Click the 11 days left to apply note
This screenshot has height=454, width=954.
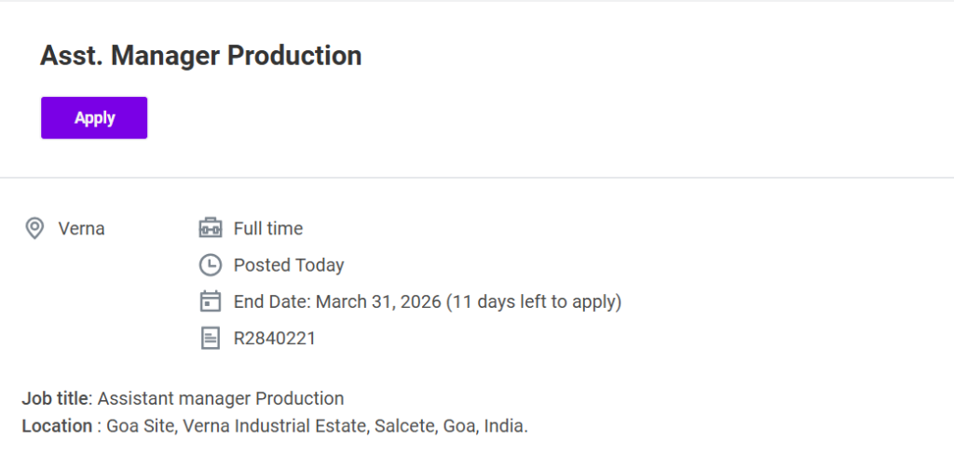534,301
